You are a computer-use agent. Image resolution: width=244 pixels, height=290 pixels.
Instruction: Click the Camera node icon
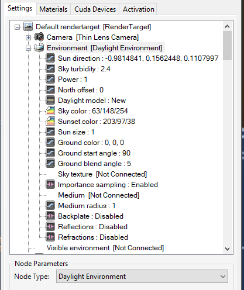pyautogui.click(x=39, y=37)
